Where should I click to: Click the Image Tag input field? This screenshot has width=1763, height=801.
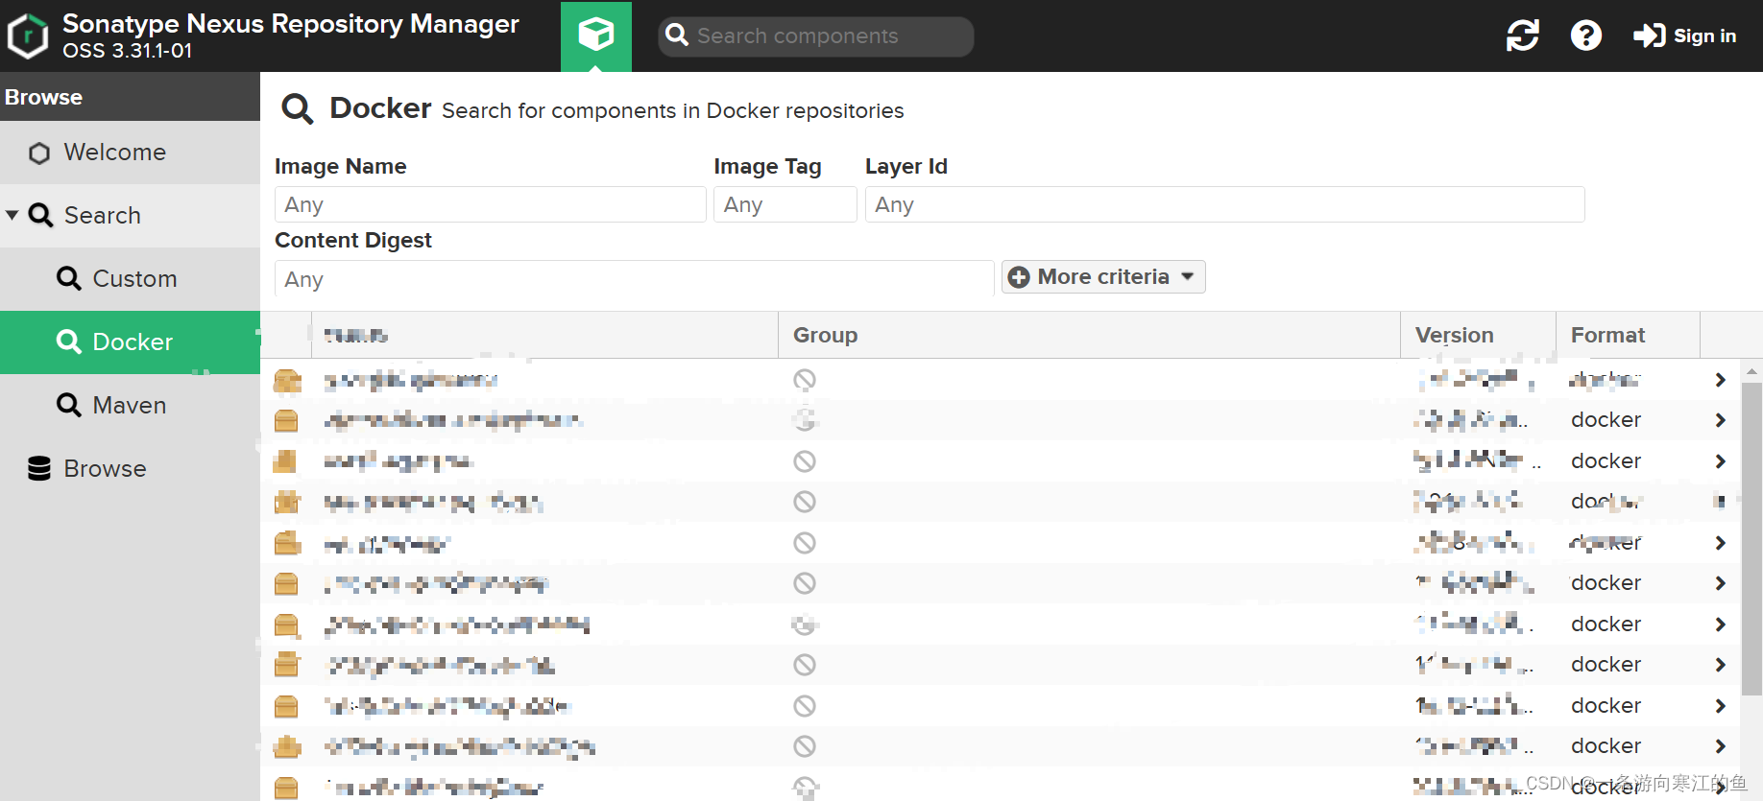click(785, 204)
